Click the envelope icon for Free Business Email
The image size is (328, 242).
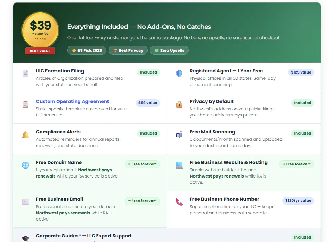point(26,202)
